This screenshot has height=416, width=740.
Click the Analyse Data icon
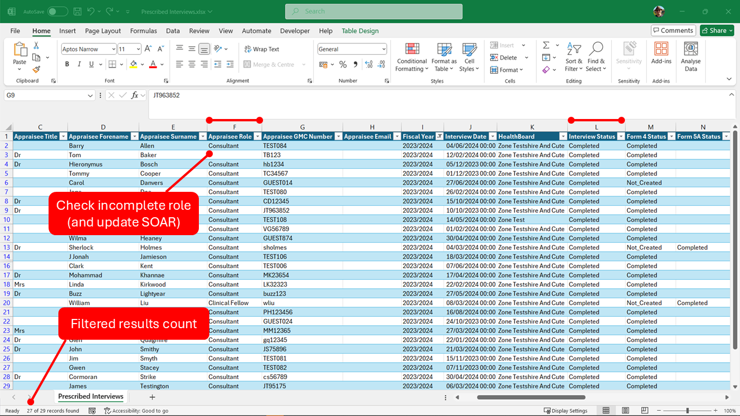click(690, 57)
